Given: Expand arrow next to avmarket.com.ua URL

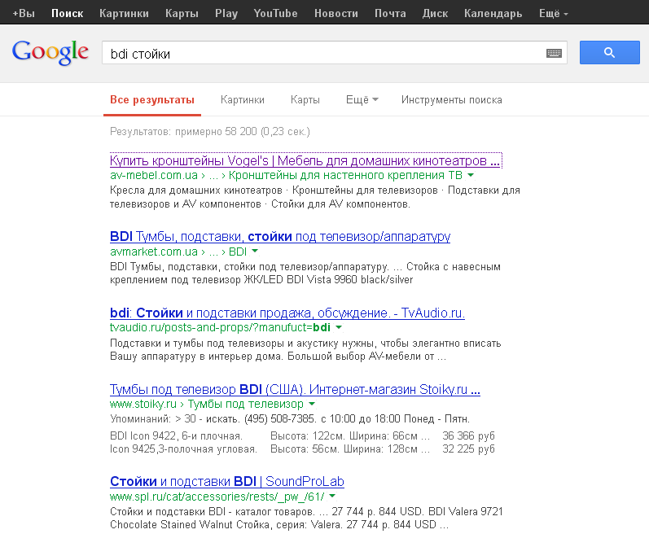Looking at the screenshot, I should pyautogui.click(x=255, y=252).
